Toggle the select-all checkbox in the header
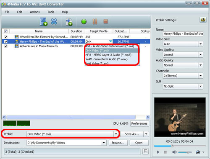 click(6, 31)
